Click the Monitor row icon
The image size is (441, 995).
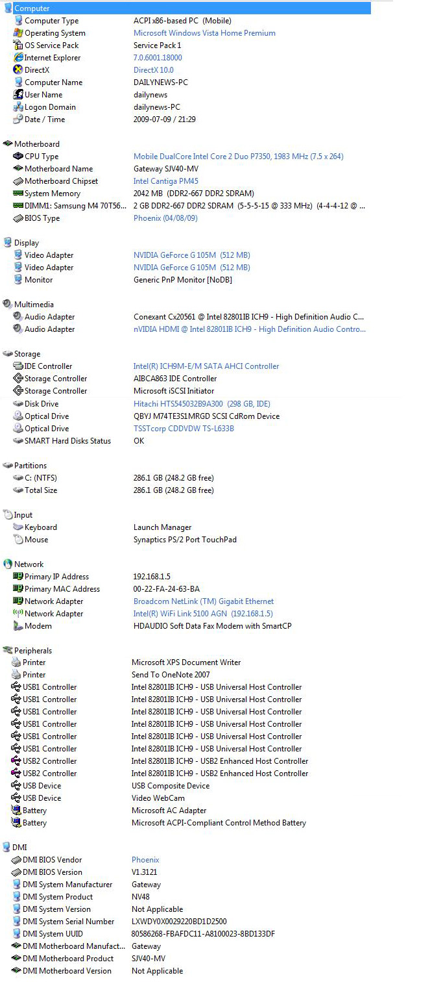pyautogui.click(x=18, y=280)
